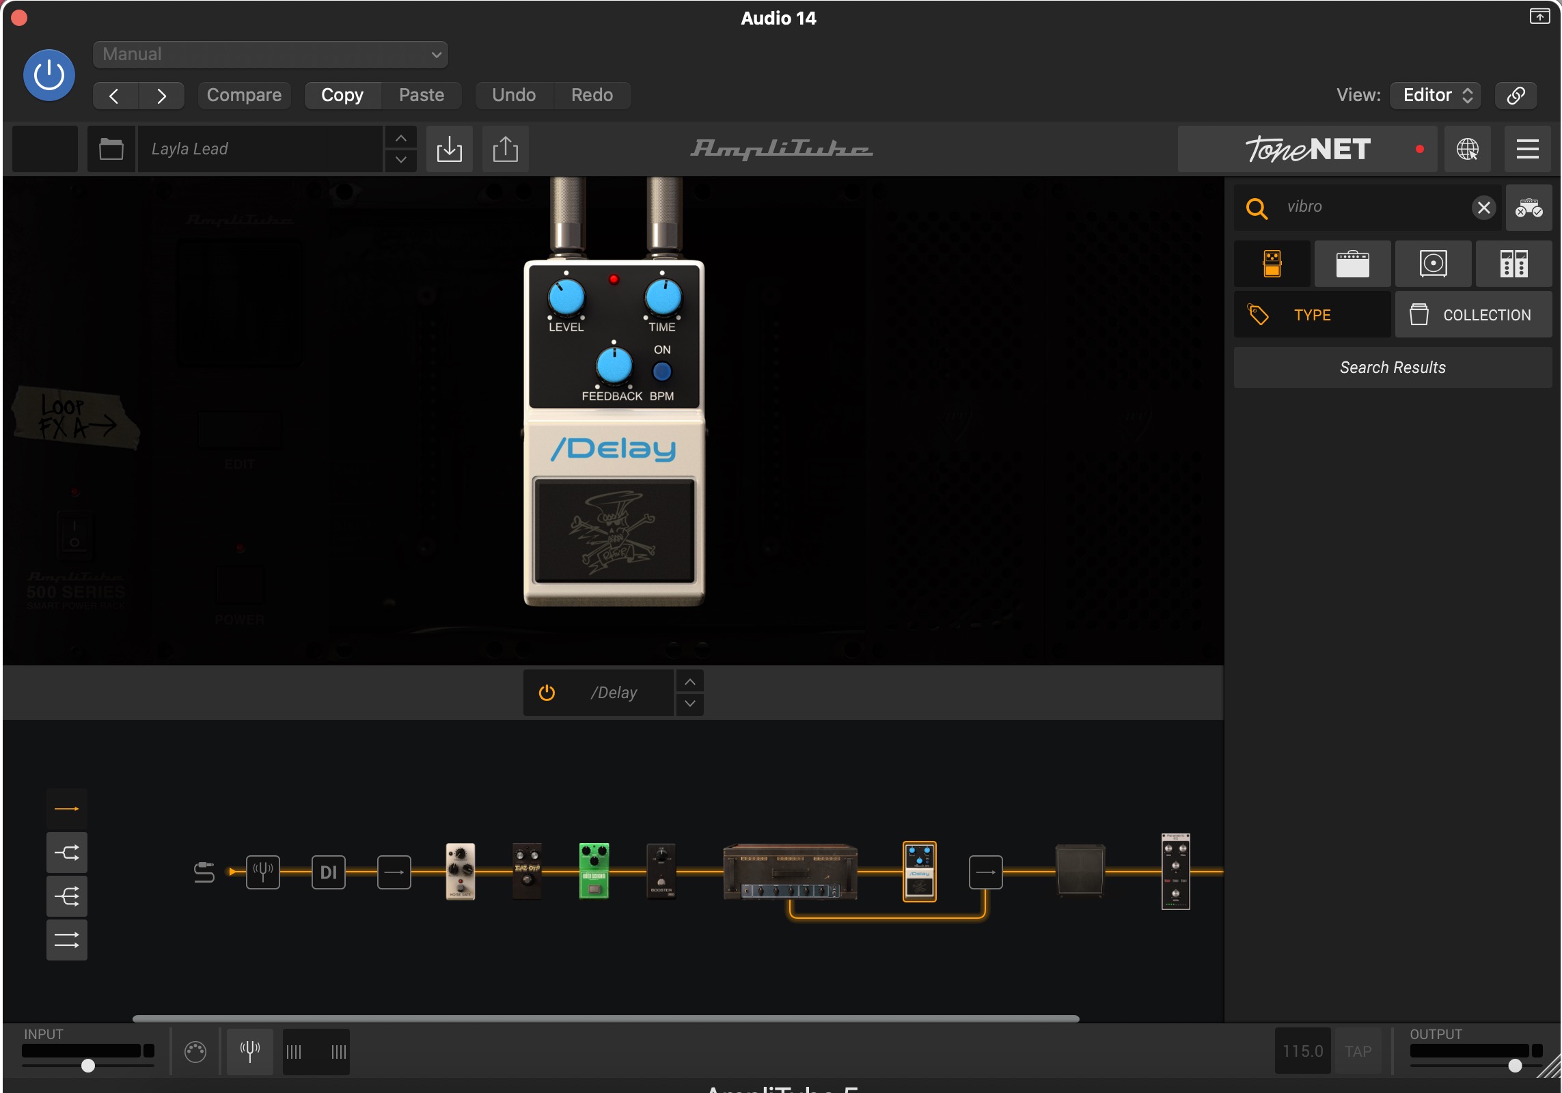Toggle the plugin power bypass button

(49, 75)
